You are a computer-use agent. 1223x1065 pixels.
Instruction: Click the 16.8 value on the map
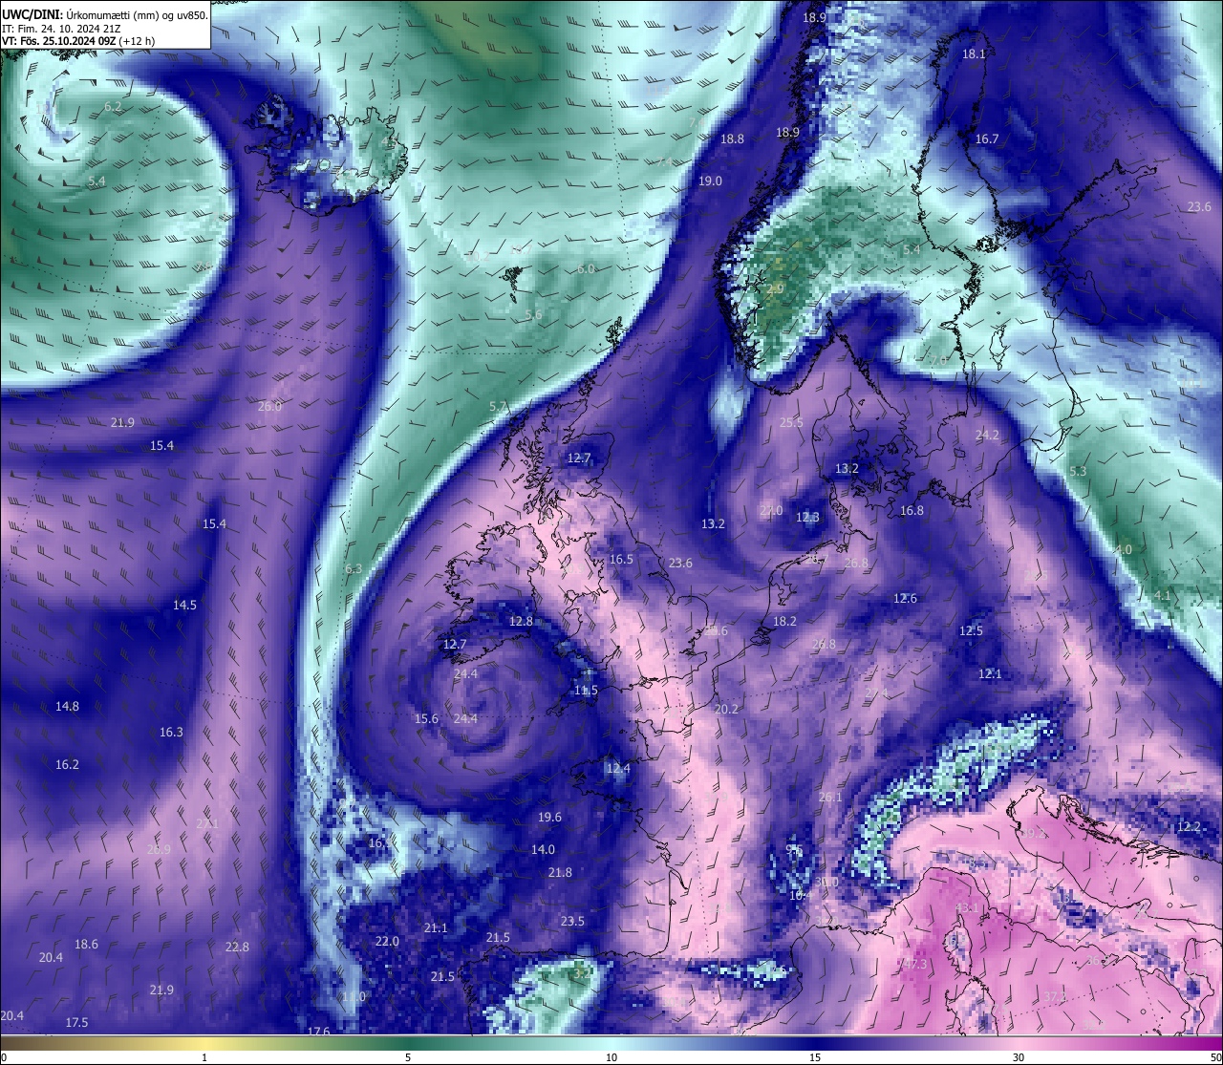912,510
